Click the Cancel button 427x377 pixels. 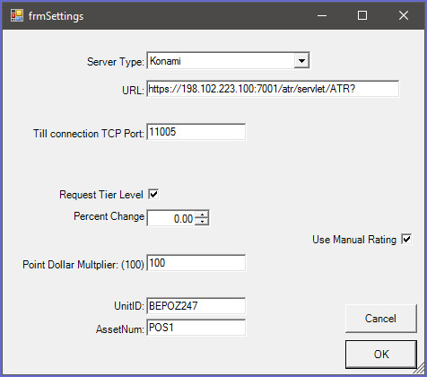coord(381,319)
